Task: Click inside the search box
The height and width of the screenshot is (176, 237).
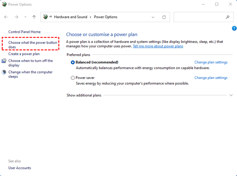Action: tap(199, 17)
